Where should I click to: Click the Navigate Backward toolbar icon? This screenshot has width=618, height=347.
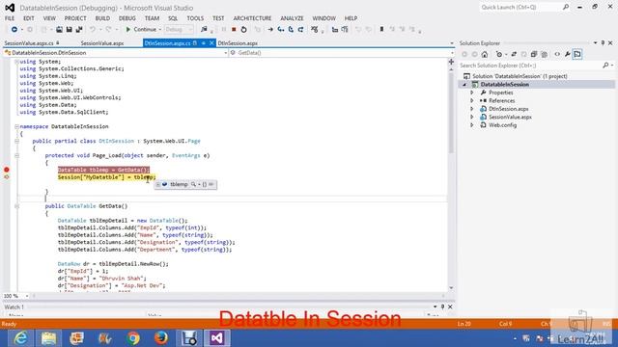tap(14, 30)
